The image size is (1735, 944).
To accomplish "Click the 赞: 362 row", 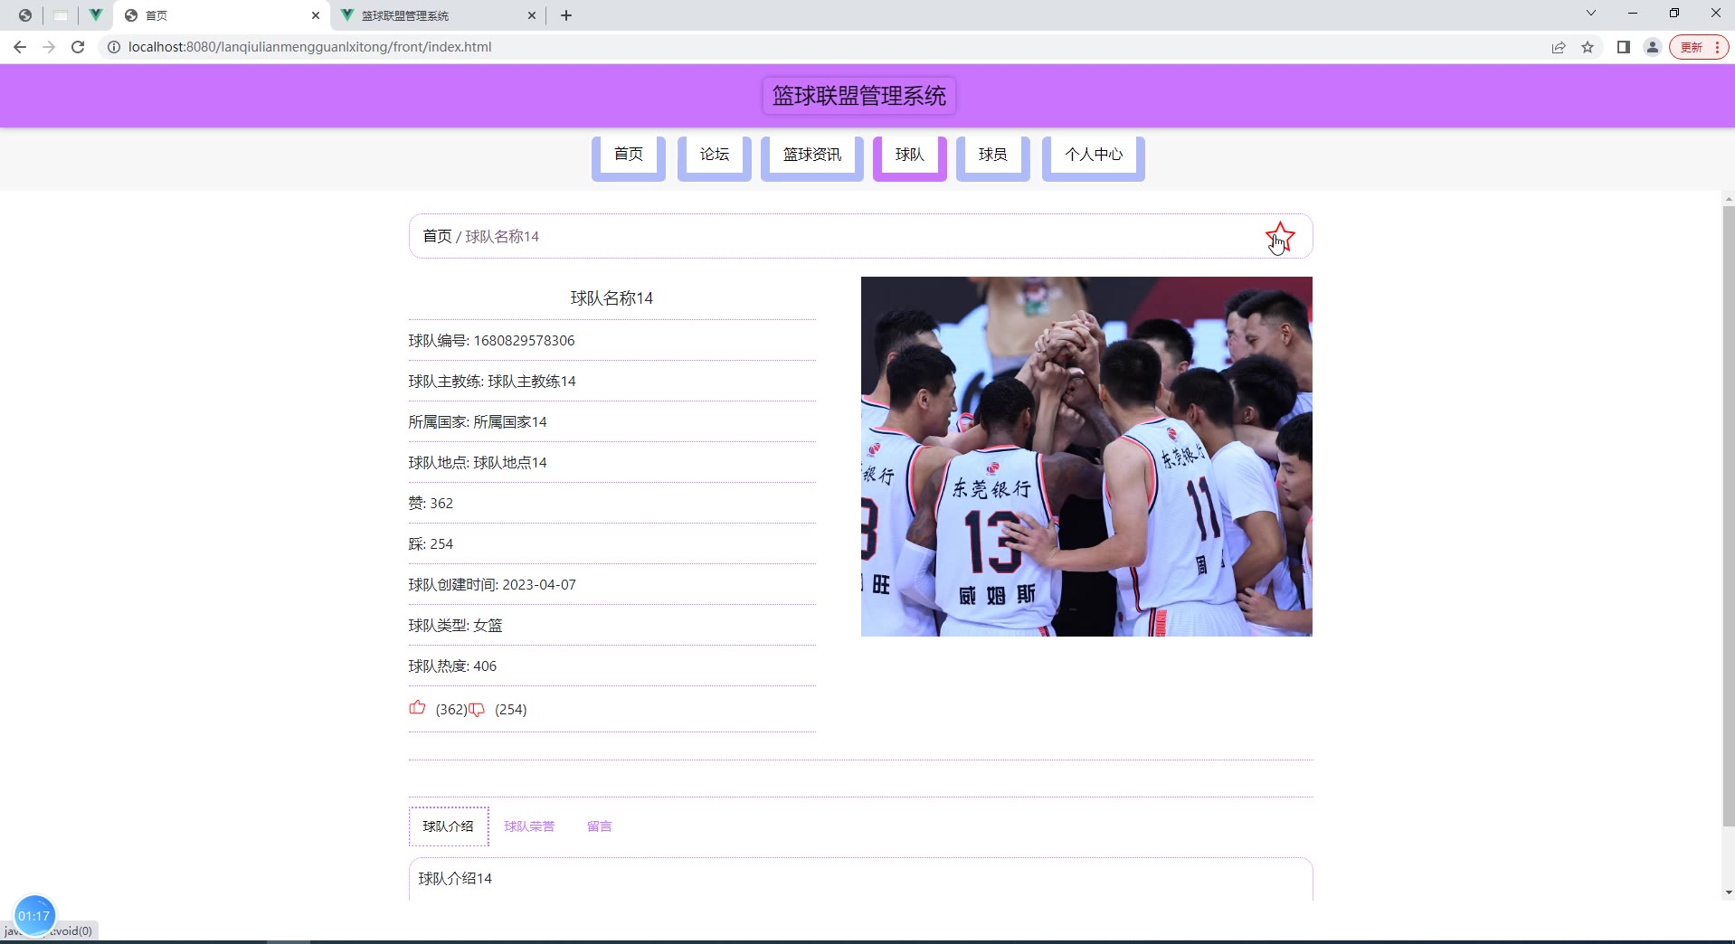I will point(612,504).
